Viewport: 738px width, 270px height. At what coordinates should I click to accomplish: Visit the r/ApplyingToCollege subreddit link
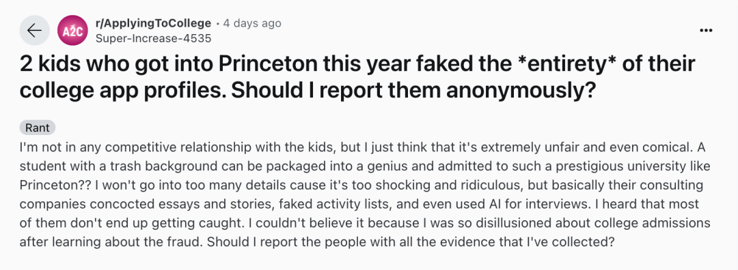tap(153, 23)
